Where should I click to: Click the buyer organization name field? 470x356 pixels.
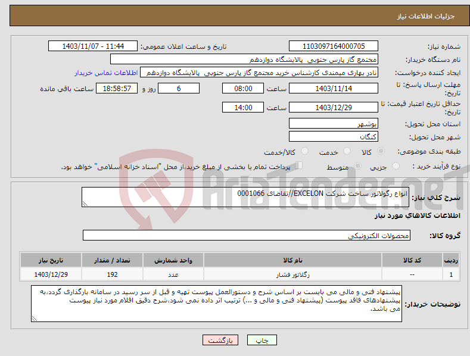coord(244,60)
